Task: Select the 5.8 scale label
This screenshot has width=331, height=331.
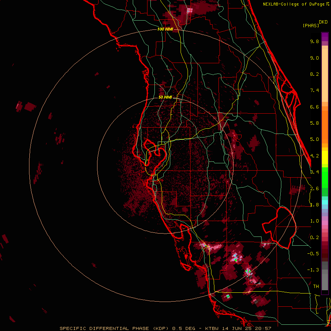Action: (x=314, y=123)
